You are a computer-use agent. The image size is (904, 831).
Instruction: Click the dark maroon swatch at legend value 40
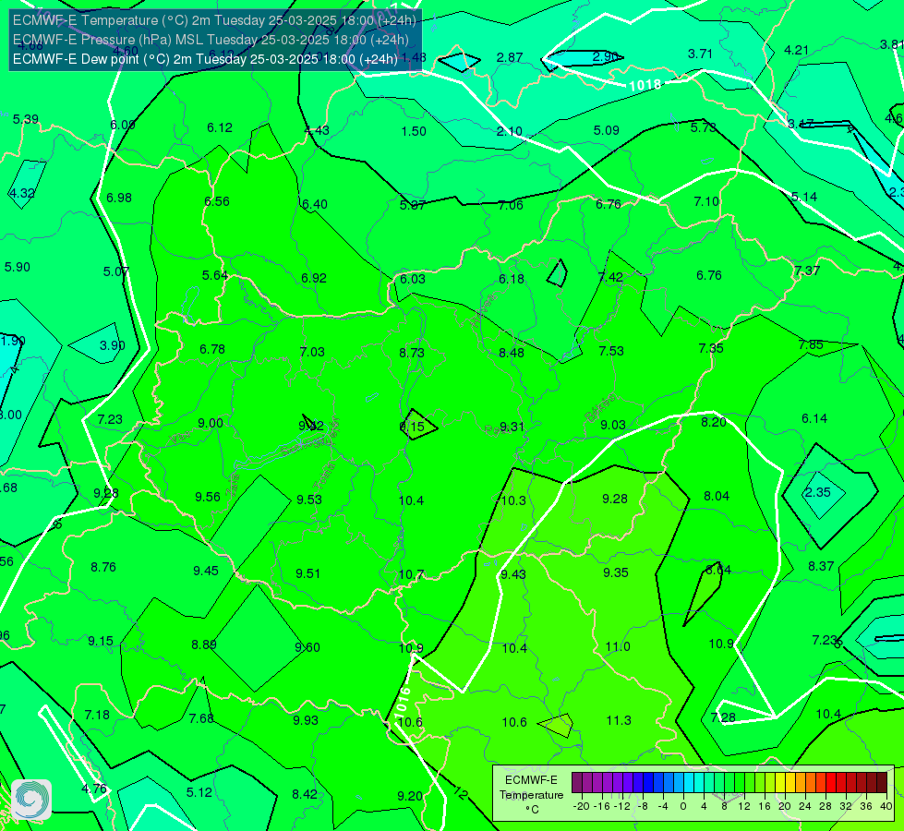pos(882,783)
